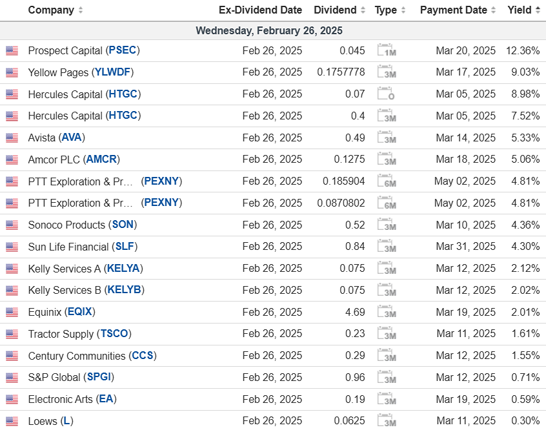Click the quarterly type icon for Electronic Arts
The image size is (546, 432).
[x=386, y=400]
